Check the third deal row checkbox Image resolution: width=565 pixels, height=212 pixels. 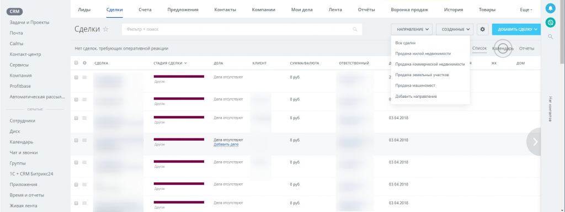76,118
